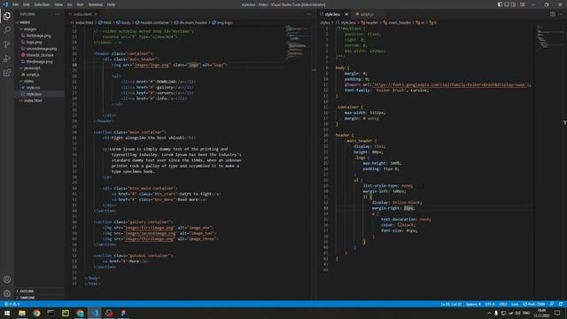The image size is (567, 319).
Task: Open the Source Control view
Action: pos(7,44)
